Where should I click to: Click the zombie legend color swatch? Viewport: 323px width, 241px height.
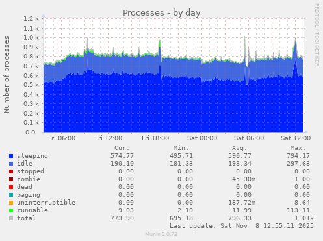tap(11, 179)
